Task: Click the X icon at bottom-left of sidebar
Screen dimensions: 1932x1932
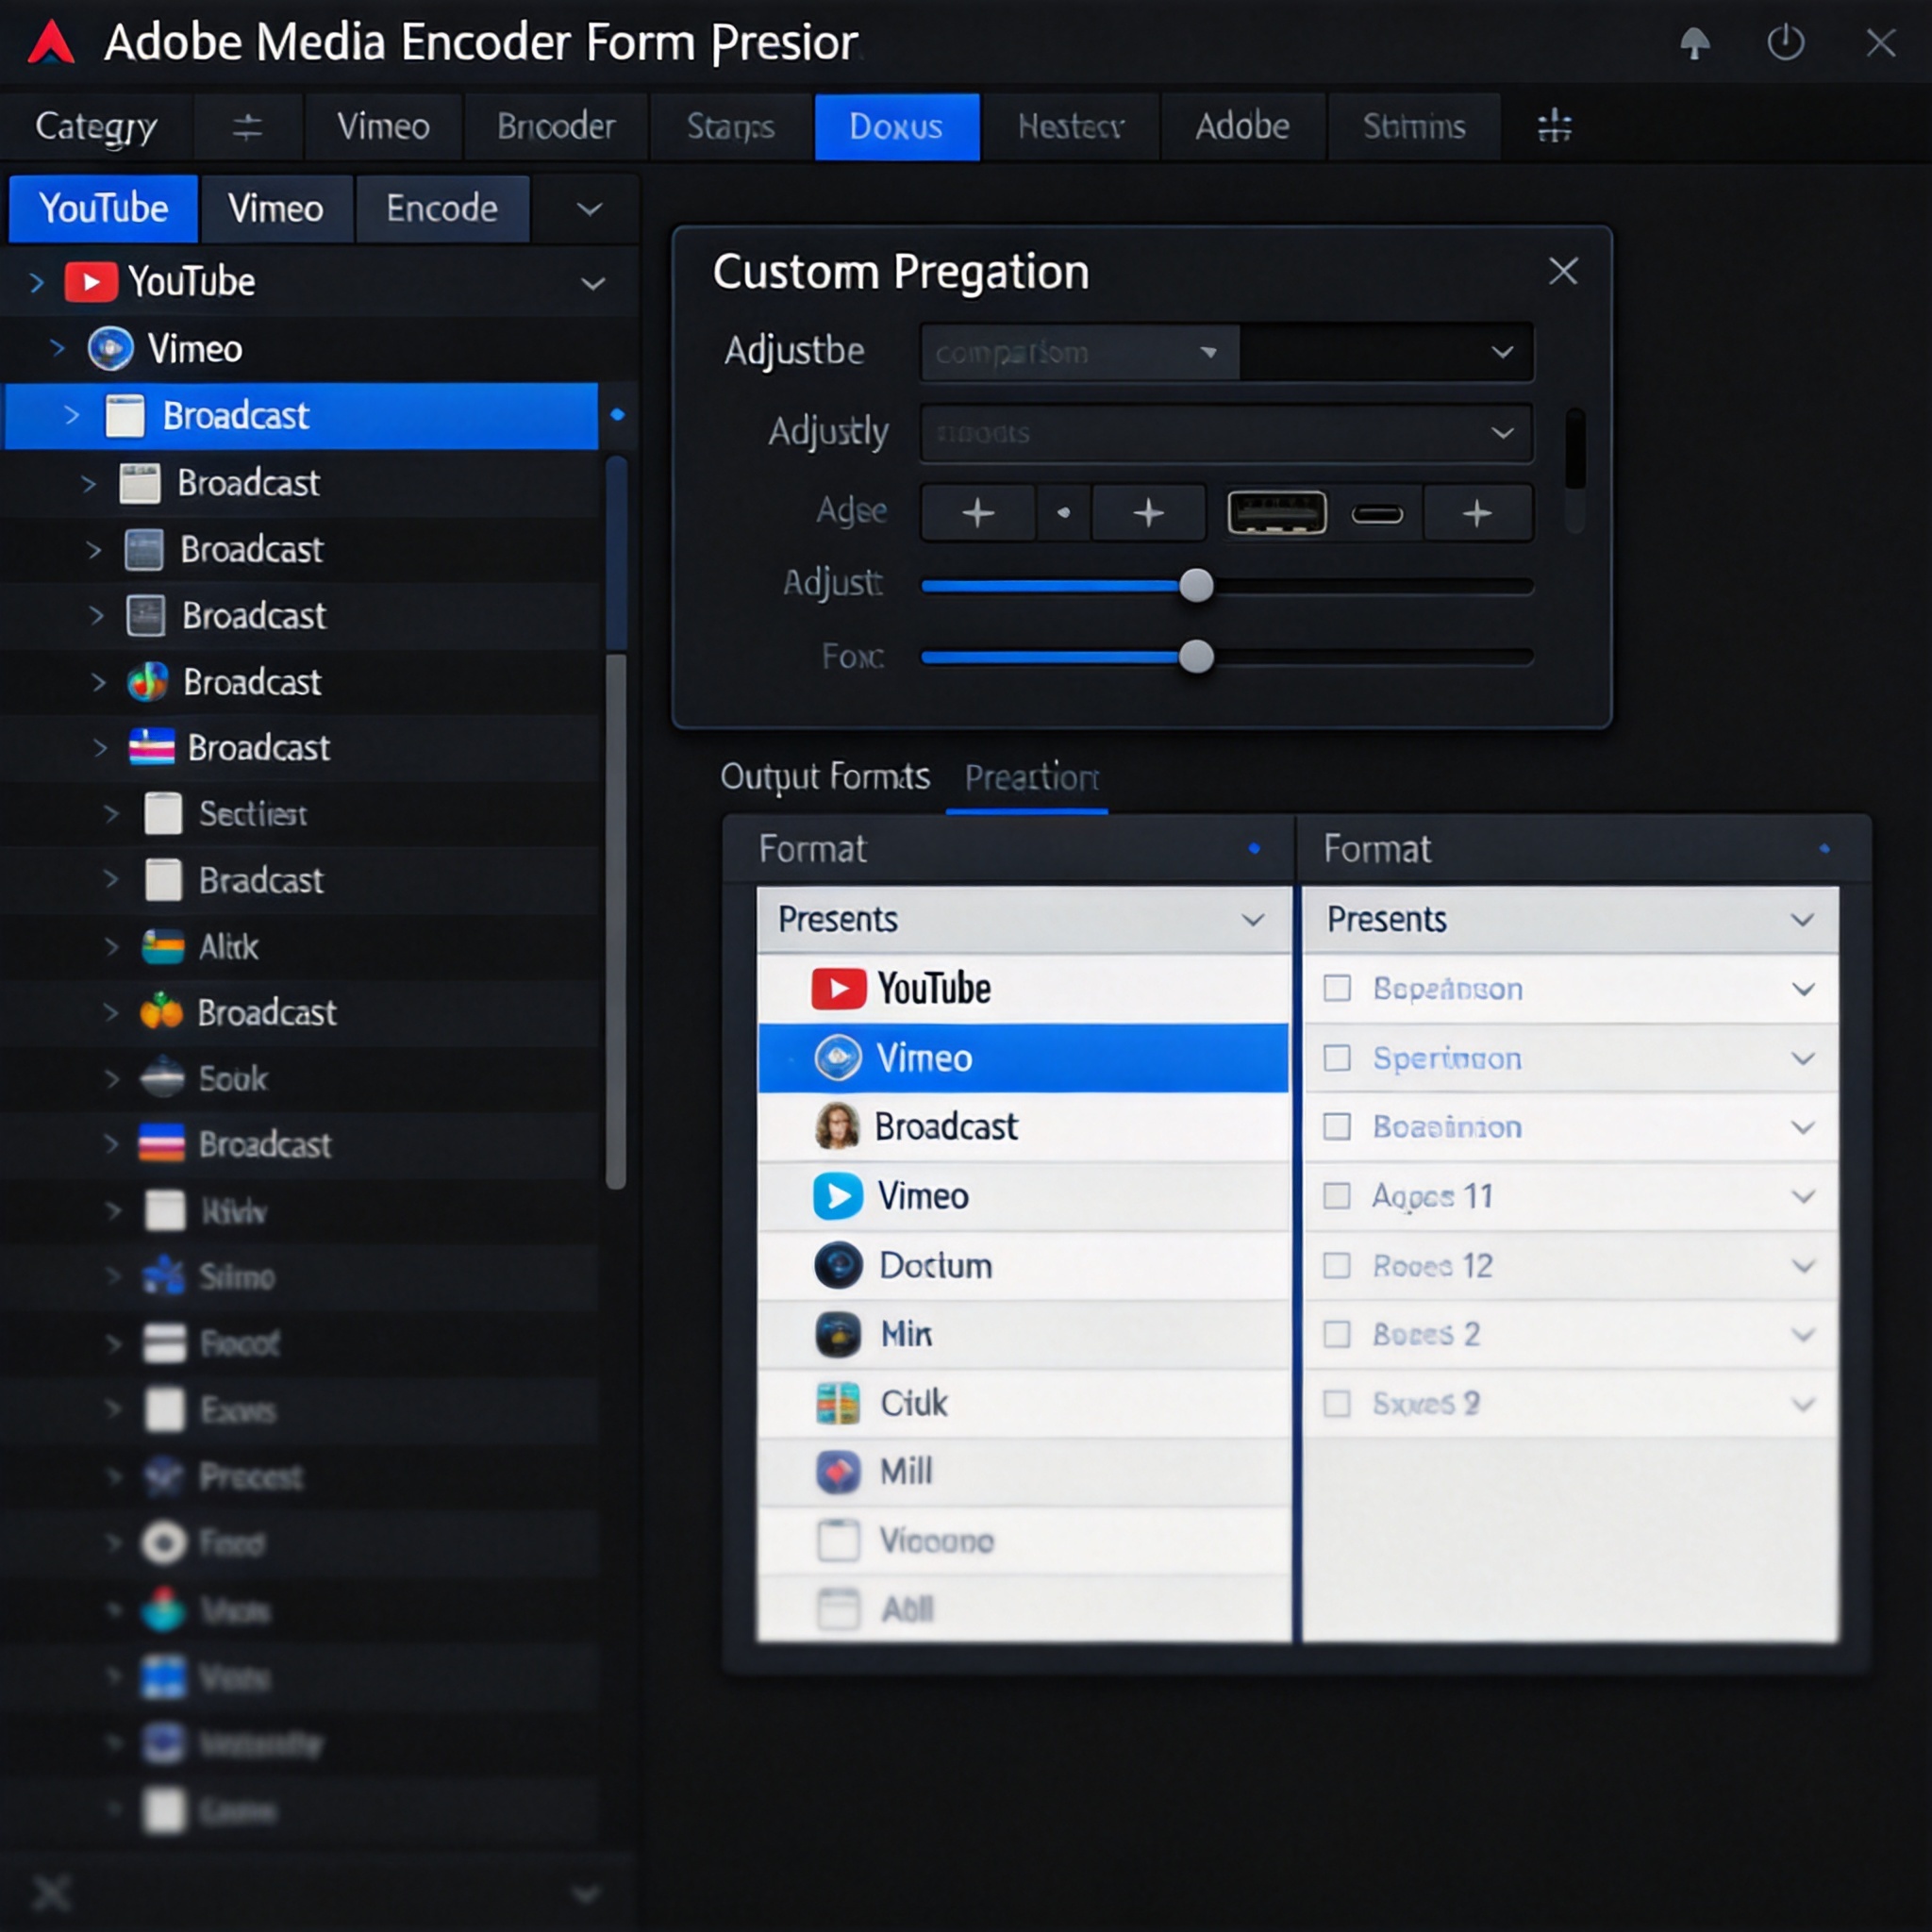Action: pos(52,1892)
